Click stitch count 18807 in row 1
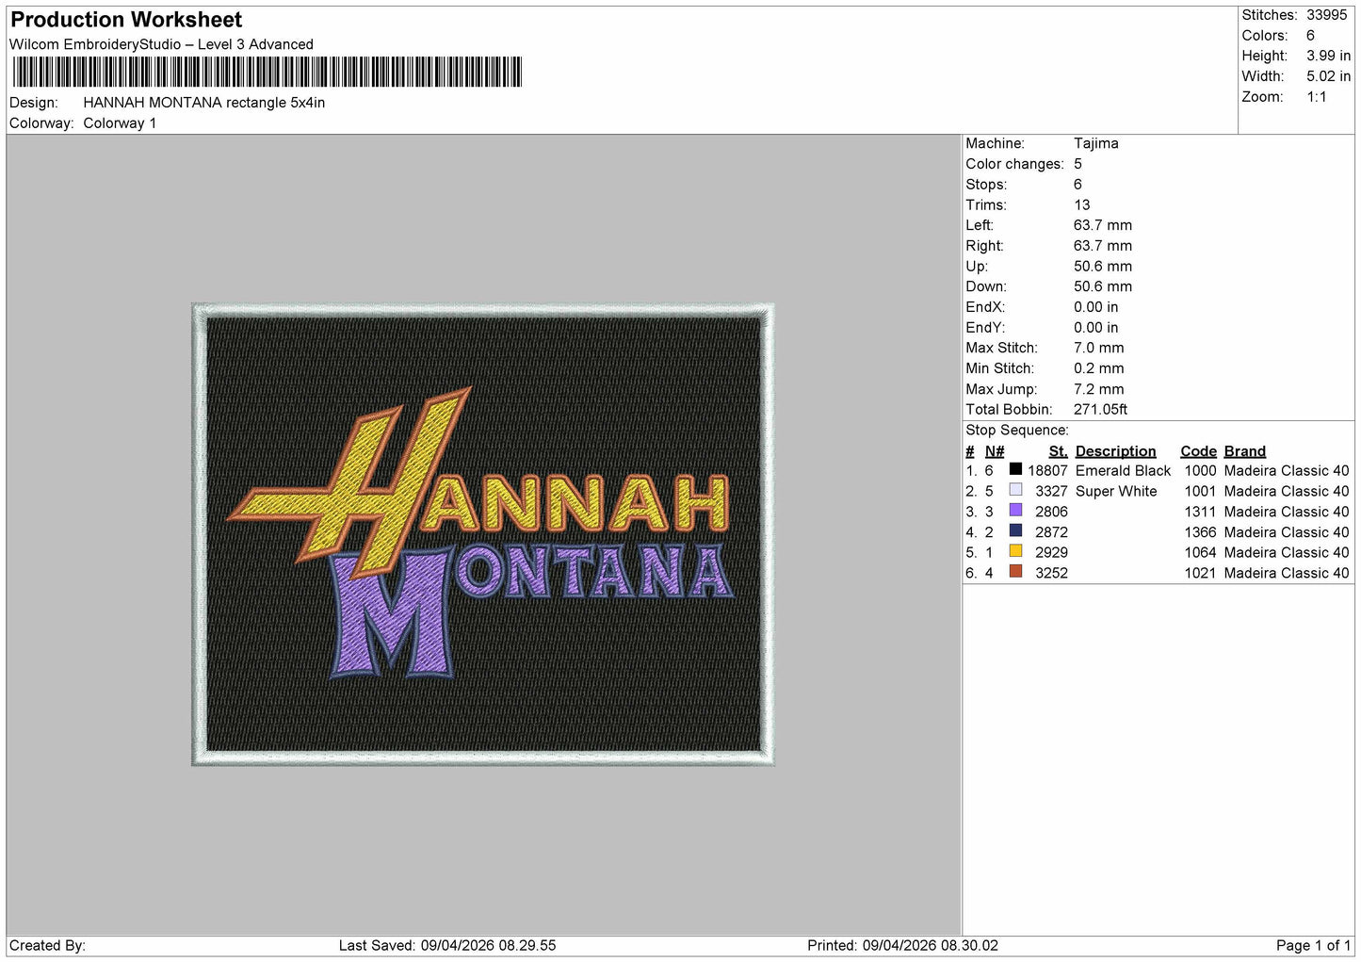 (1047, 471)
